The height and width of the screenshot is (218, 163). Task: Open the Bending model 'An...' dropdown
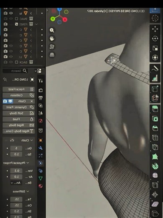pyautogui.click(x=16, y=183)
